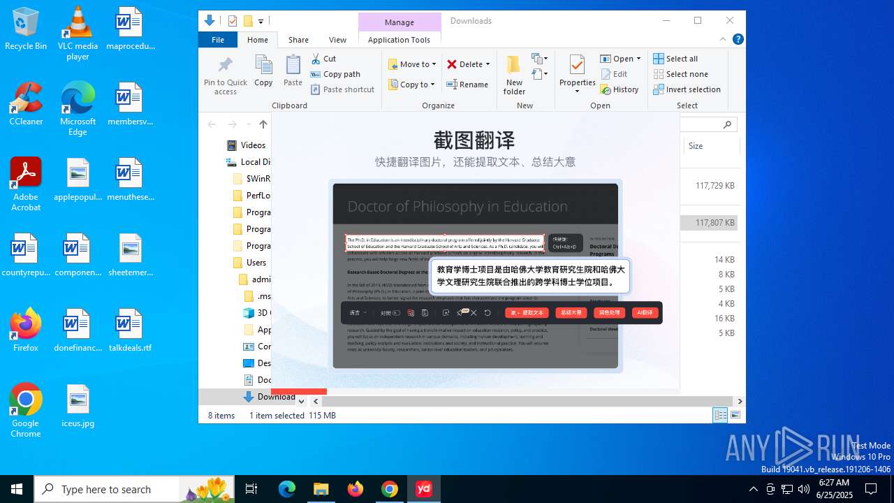Select the file sized 117,729 KB
The height and width of the screenshot is (503, 894).
pyautogui.click(x=709, y=186)
